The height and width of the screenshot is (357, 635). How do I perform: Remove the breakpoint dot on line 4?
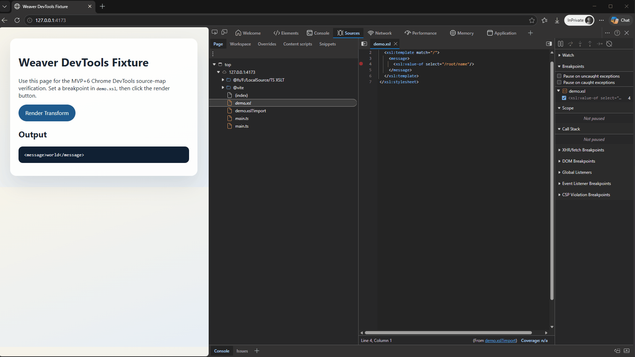[x=361, y=64]
